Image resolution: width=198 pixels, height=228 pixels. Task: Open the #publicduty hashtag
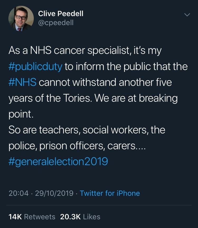pos(35,67)
